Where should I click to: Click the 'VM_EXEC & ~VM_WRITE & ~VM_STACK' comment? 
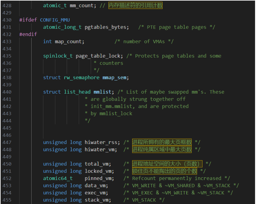[x=178, y=193]
